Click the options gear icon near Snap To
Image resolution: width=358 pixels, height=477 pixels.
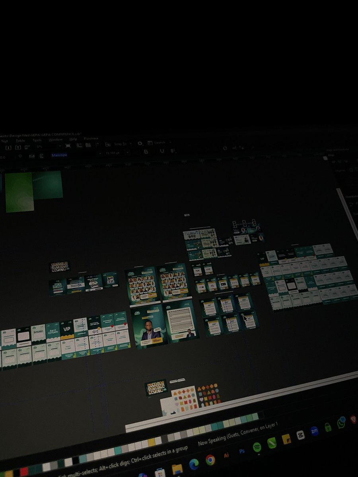[x=140, y=143]
